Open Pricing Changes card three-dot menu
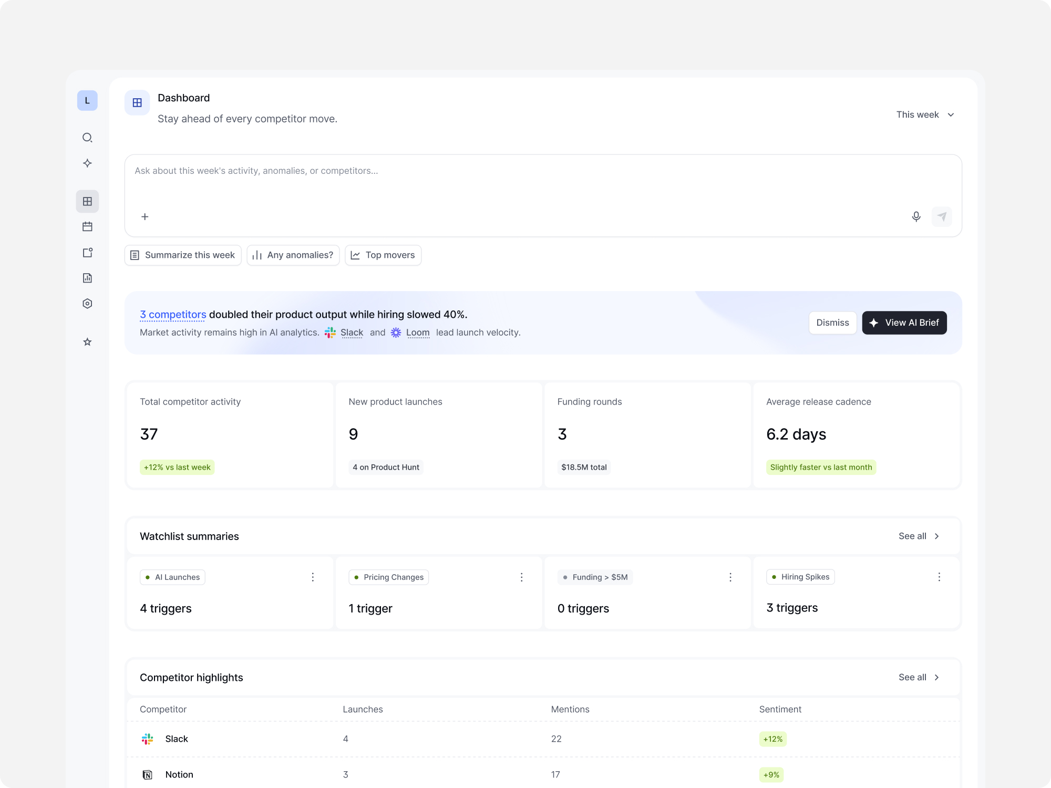The image size is (1051, 788). (521, 577)
